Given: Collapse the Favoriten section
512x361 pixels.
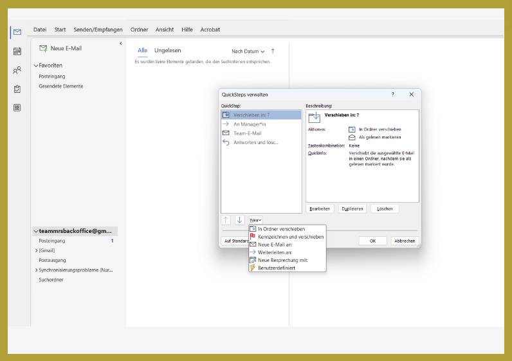Looking at the screenshot, I should coord(36,66).
